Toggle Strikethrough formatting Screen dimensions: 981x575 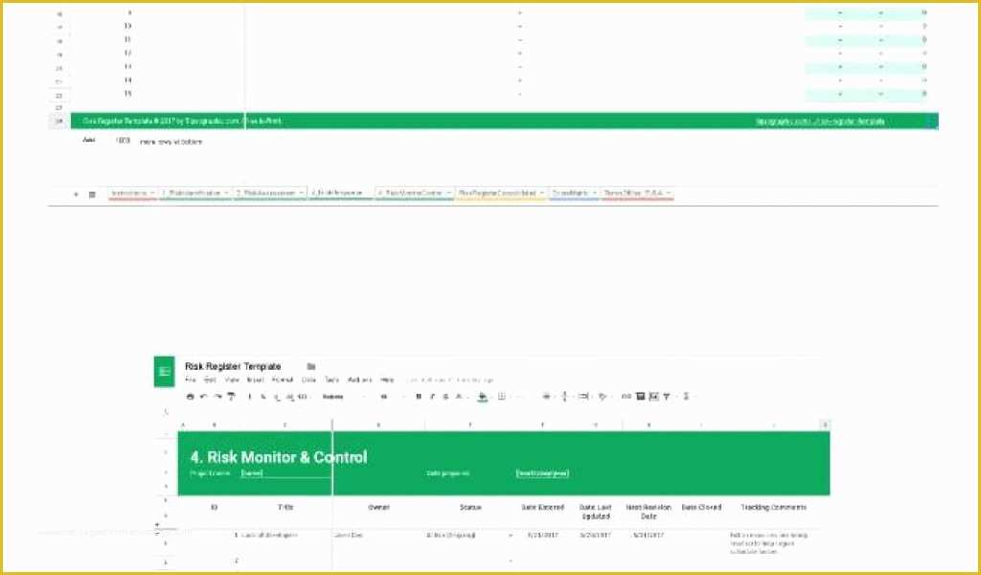pos(445,397)
